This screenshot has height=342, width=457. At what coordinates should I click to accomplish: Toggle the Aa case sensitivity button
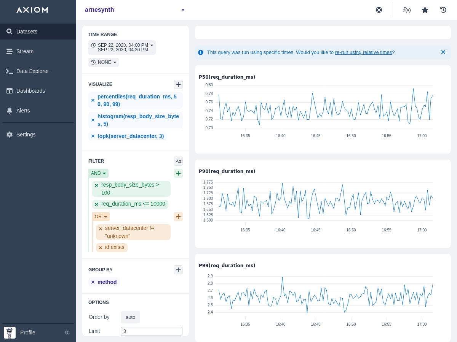[x=178, y=161]
